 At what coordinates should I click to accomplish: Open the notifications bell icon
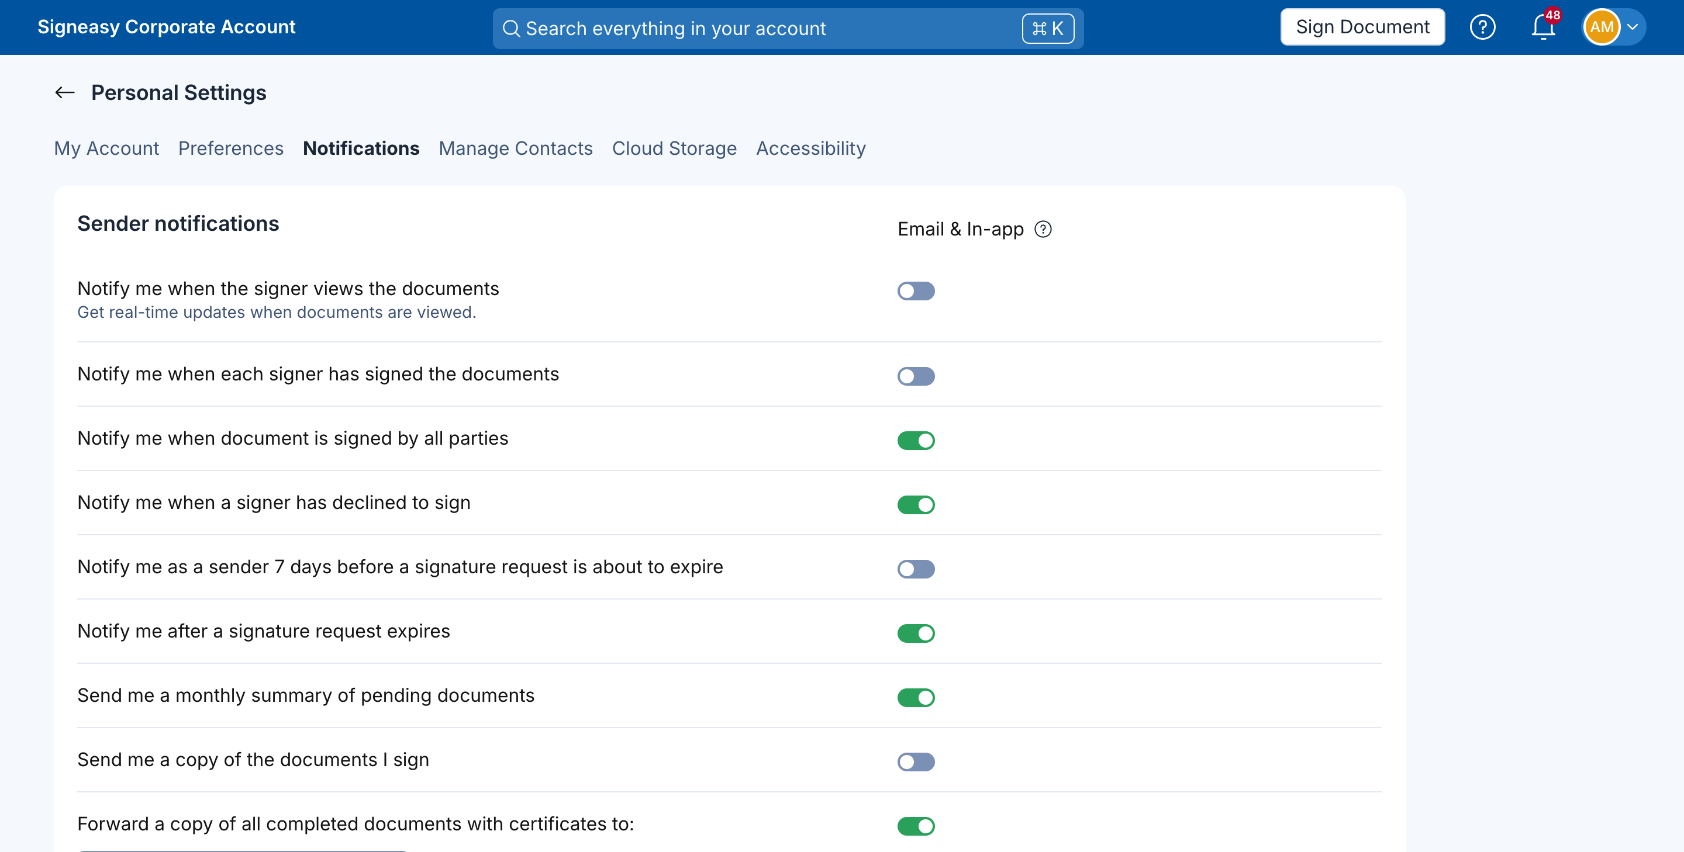tap(1544, 27)
